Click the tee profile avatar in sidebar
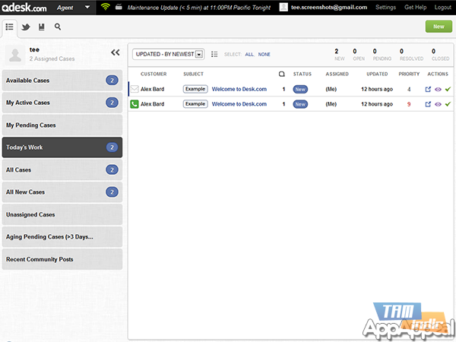Viewport: 456px width, 342px height. 15,55
